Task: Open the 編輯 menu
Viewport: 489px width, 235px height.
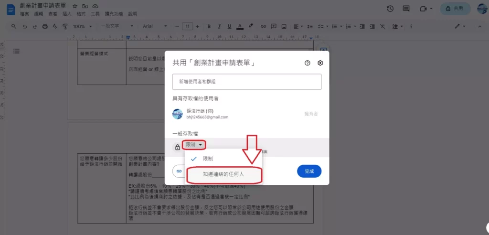Action: [x=39, y=14]
